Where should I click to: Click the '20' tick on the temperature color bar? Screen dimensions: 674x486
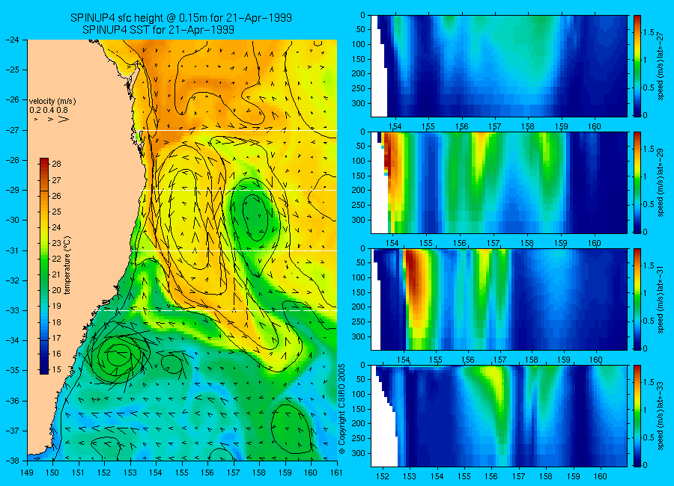[x=56, y=291]
